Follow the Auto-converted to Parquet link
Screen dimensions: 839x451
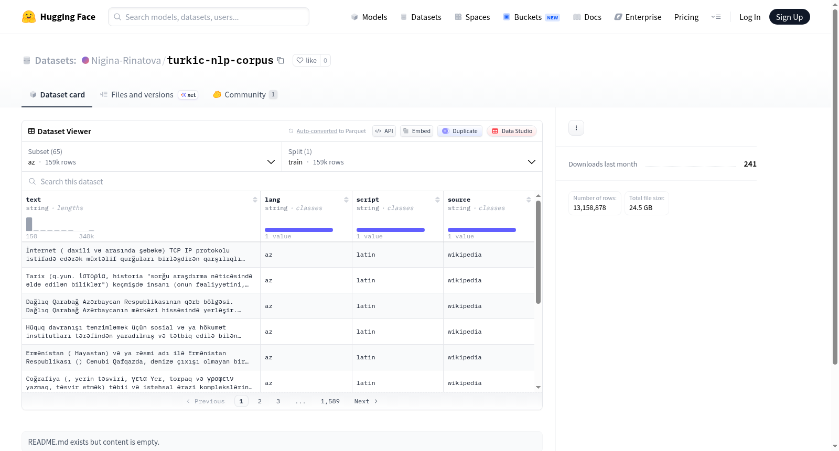pyautogui.click(x=317, y=131)
